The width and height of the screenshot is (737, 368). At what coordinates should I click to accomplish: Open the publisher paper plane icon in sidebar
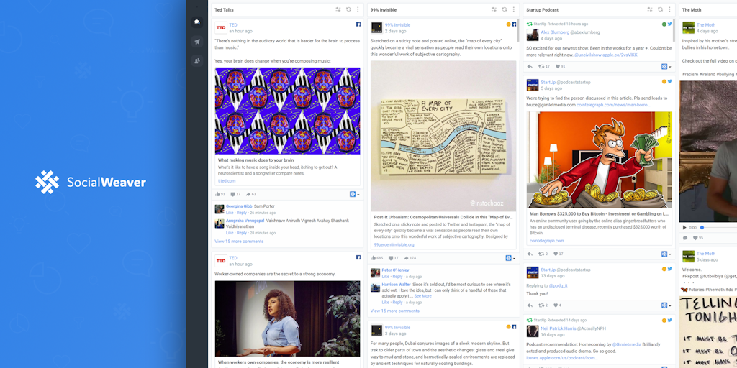[197, 41]
